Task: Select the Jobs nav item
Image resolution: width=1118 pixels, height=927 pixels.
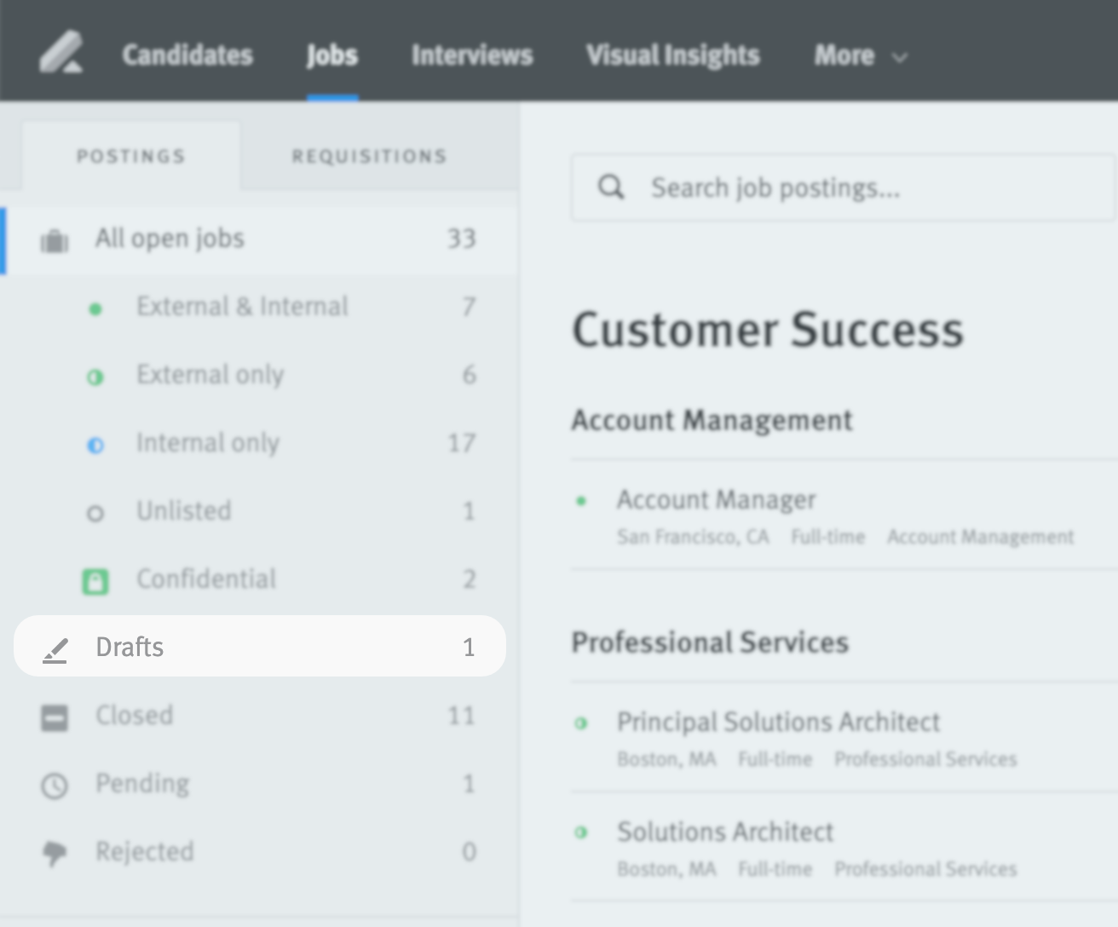Action: pos(332,55)
